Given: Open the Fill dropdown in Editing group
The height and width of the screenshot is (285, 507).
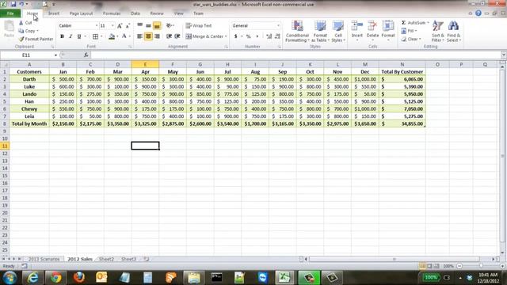Looking at the screenshot, I should 409,31.
